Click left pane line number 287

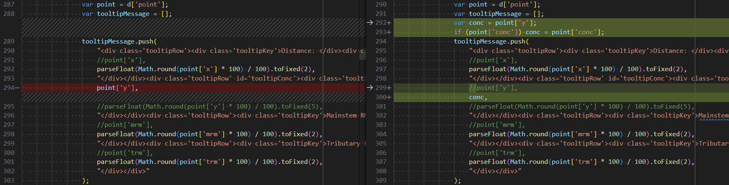9,4
